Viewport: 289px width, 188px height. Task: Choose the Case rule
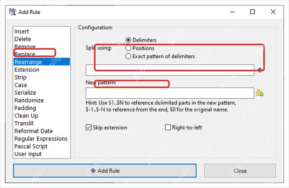[42, 85]
